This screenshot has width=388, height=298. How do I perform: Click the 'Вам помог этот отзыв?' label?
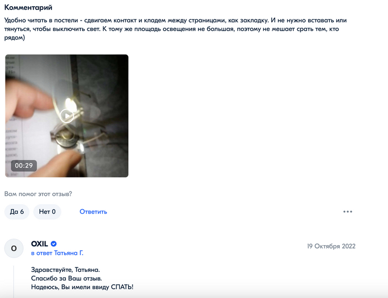tap(38, 194)
